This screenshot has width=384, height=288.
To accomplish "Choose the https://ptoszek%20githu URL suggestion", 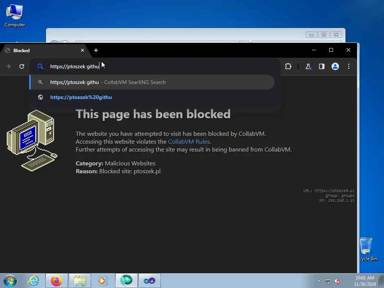I will [x=152, y=97].
